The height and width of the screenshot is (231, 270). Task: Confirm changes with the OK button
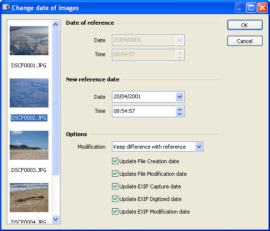coord(245,25)
